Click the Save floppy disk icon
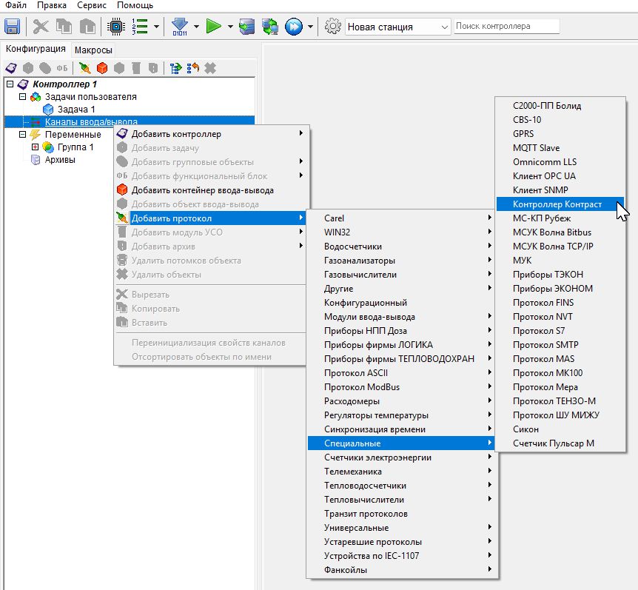 coord(13,27)
